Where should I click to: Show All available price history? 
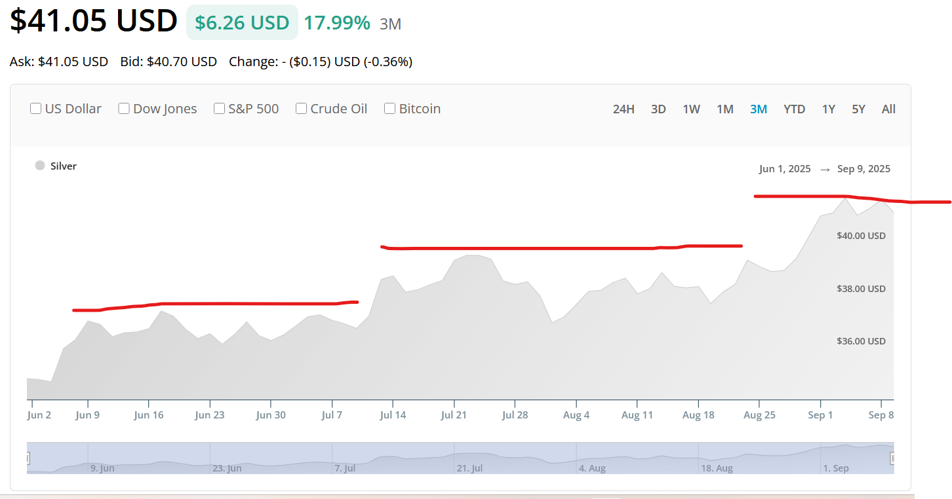pyautogui.click(x=888, y=109)
